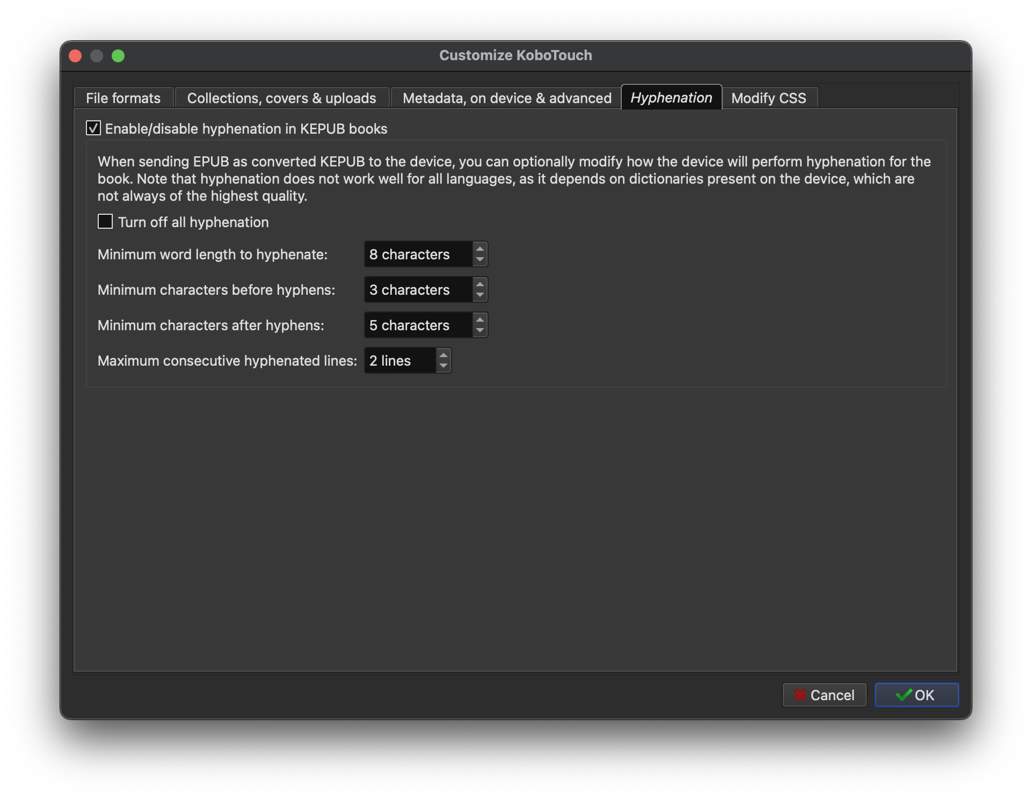1032x799 pixels.
Task: Decrease minimum characters before hyphens
Action: point(480,295)
